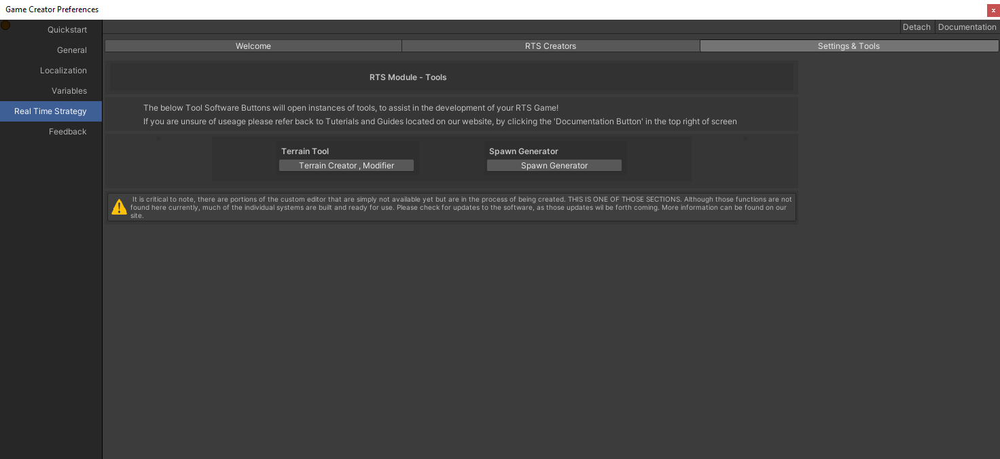Close the Game Creator Preferences window
This screenshot has height=459, width=1000.
pos(993,10)
